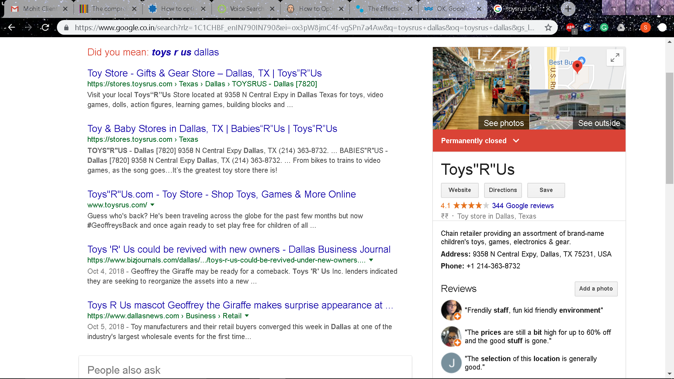Go back to the previous page
This screenshot has height=379, width=674.
click(x=12, y=27)
